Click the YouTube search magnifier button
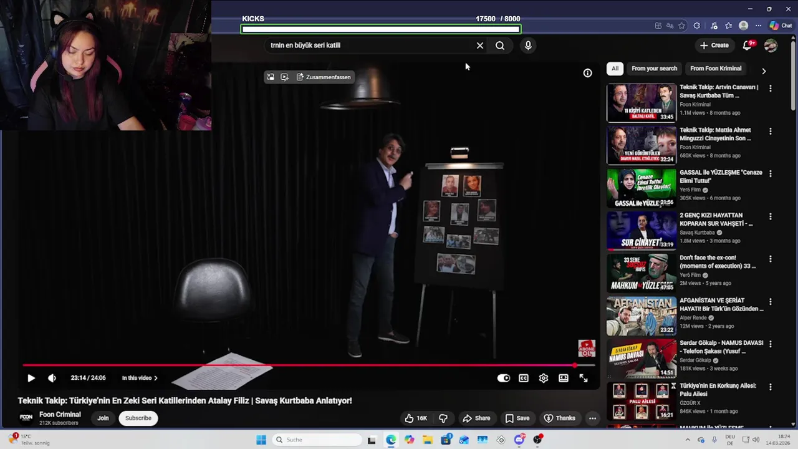Screen dimensions: 798x449 point(500,46)
